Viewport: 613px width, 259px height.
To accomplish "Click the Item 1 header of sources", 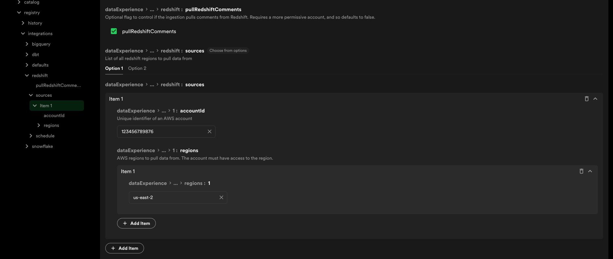I will [x=116, y=99].
